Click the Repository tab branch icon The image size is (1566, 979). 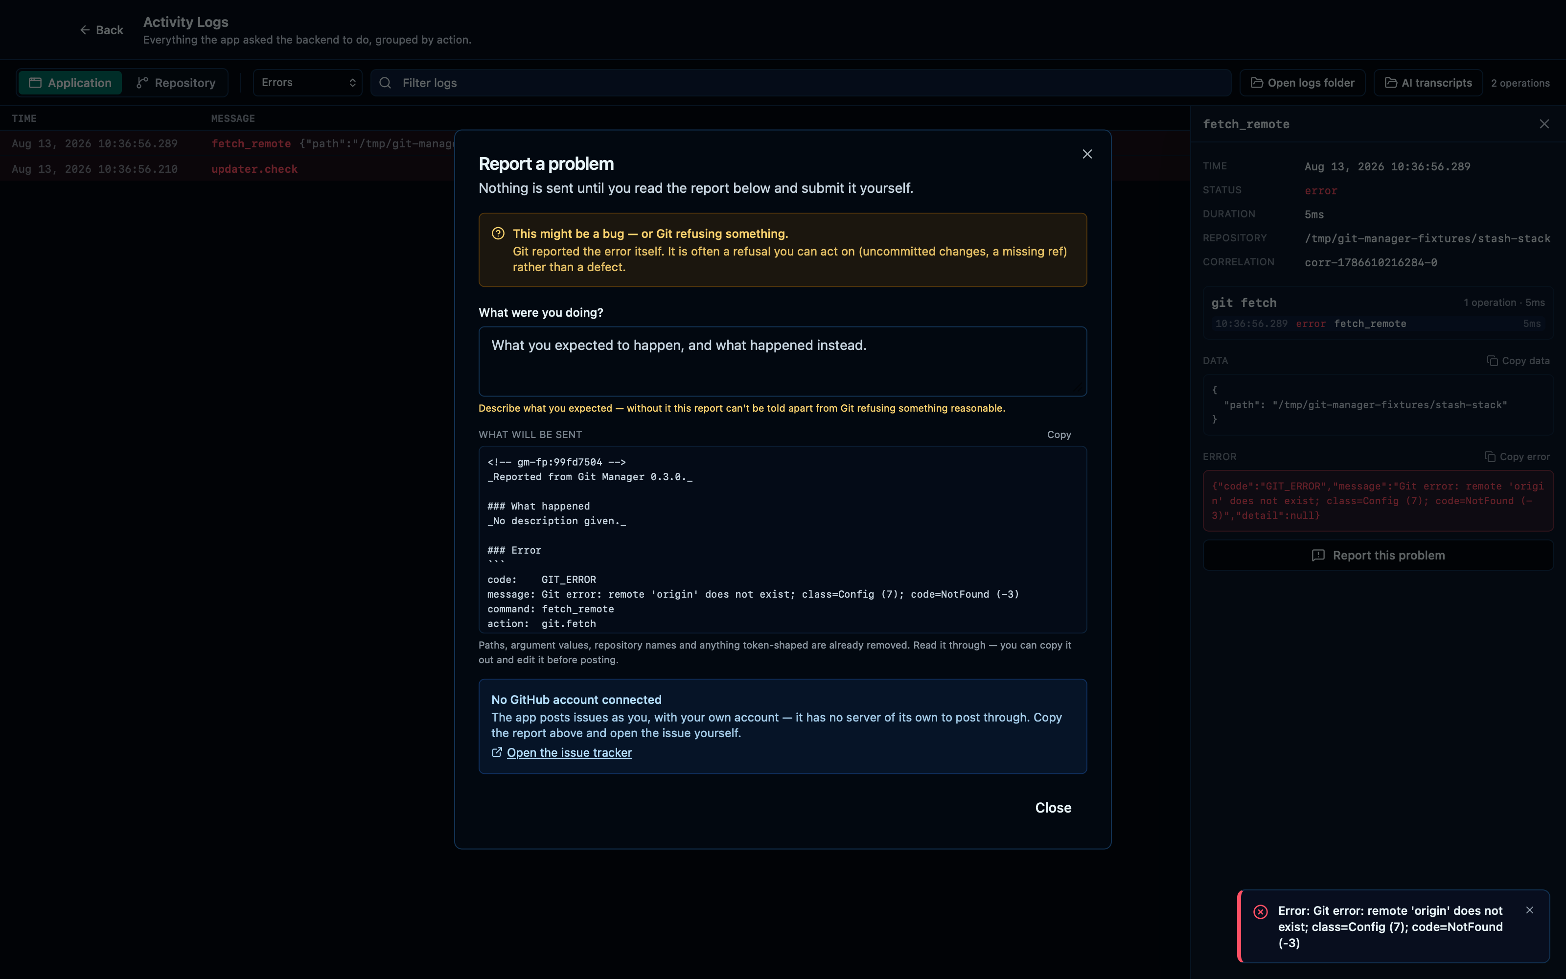pos(142,83)
